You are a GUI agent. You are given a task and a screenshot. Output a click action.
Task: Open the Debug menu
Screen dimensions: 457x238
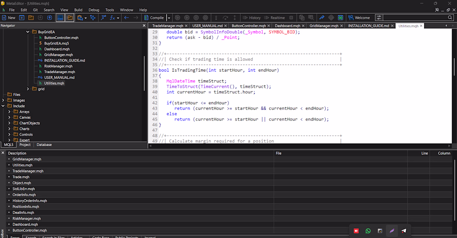[94, 10]
